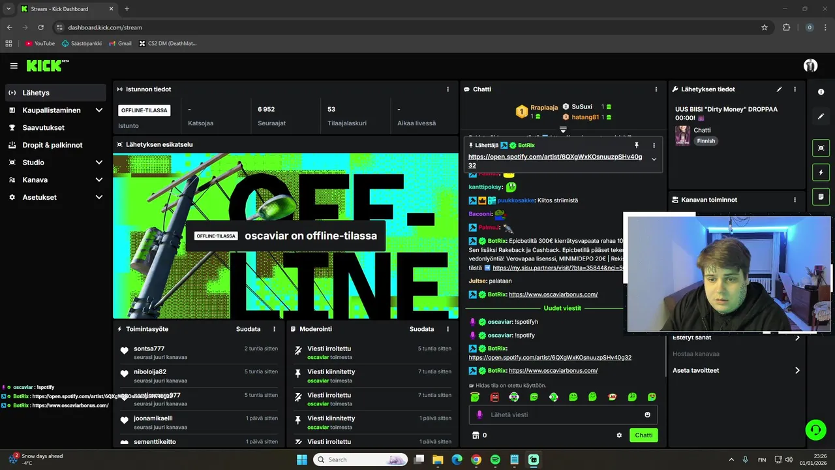
Task: Open Saavutukset in the sidebar
Action: click(x=55, y=127)
